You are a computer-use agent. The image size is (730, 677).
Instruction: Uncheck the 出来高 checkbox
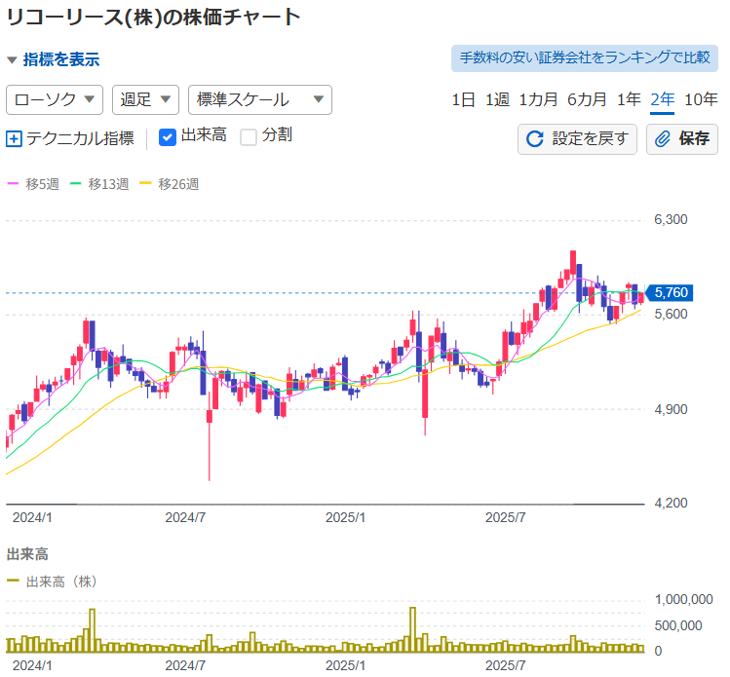click(167, 137)
